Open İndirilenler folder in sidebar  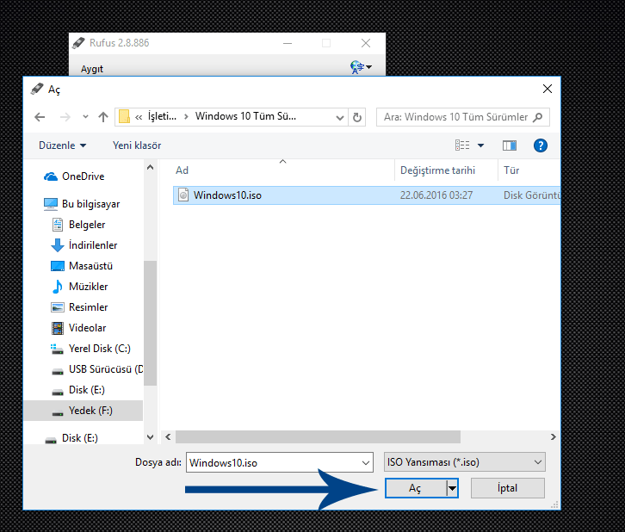84,245
